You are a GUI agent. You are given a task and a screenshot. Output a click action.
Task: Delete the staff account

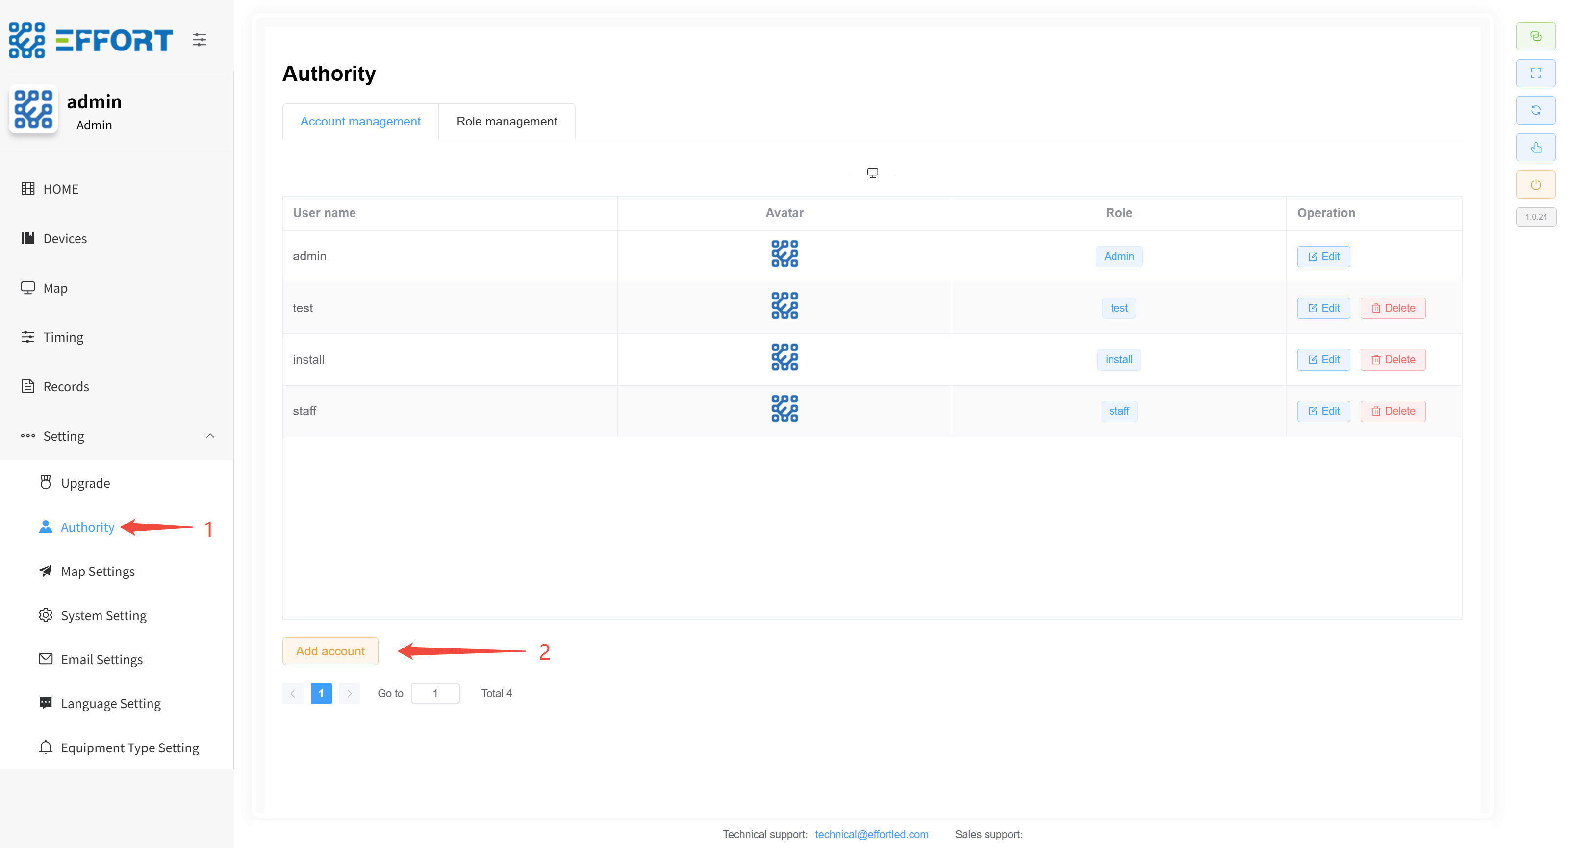(1392, 411)
